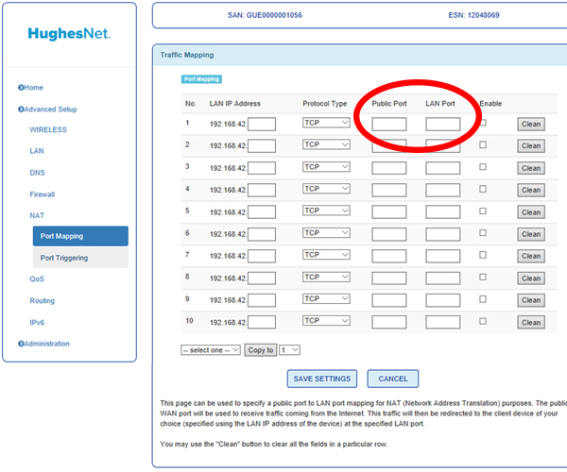Enable port mapping rule 8 checkbox
The image size is (567, 472).
[483, 277]
